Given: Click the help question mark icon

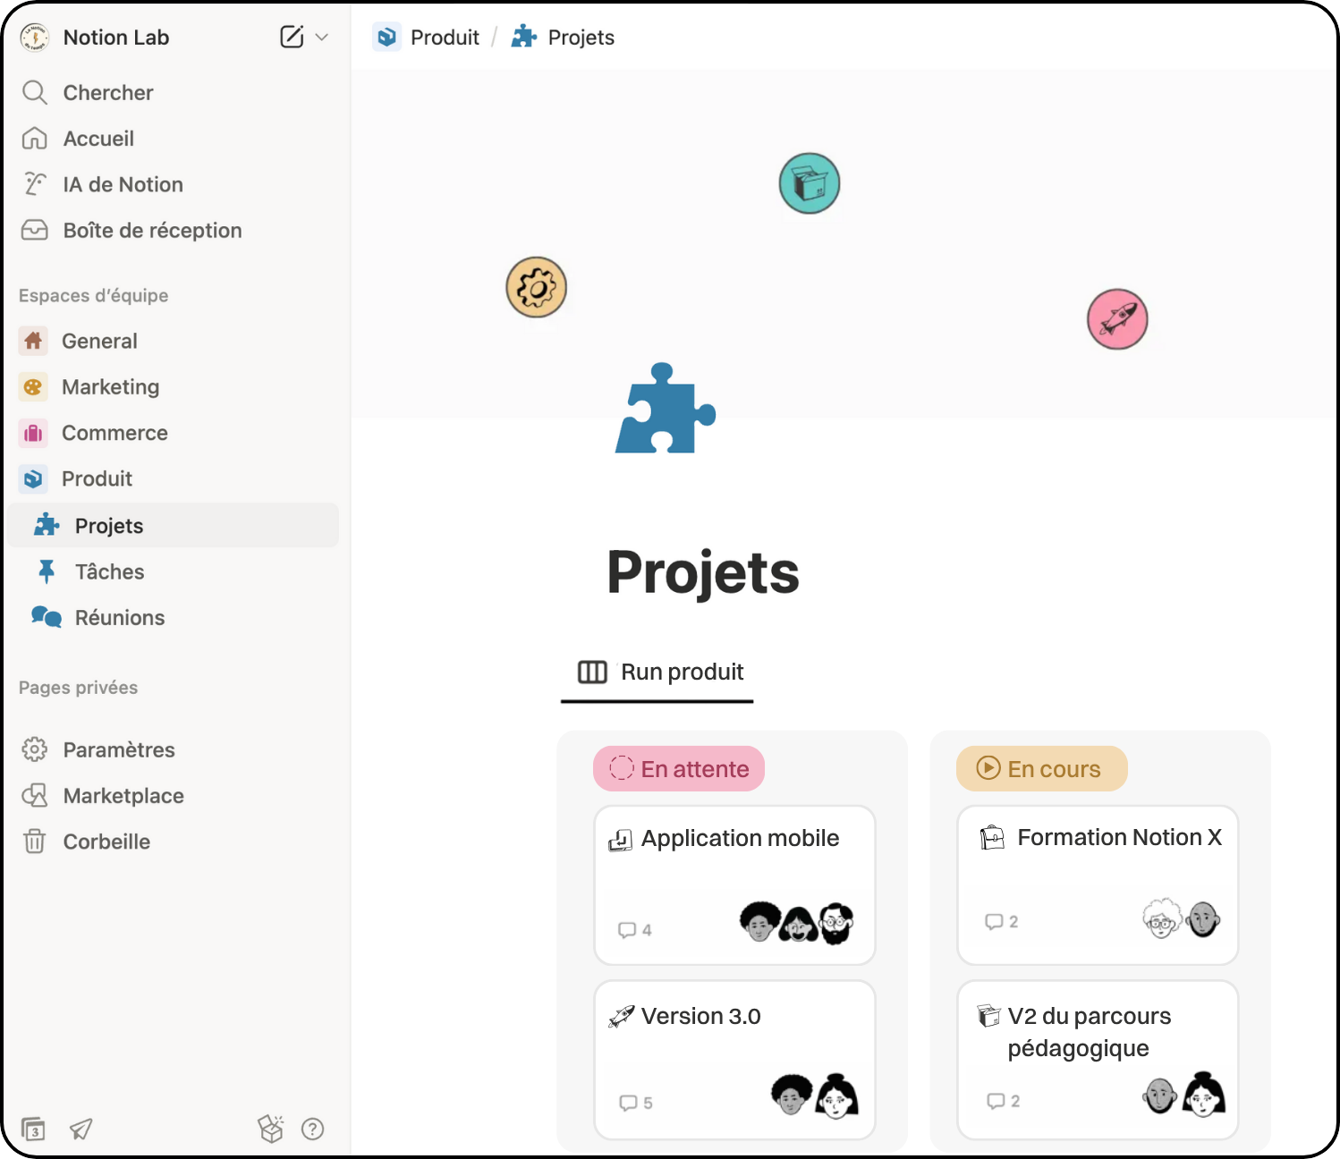Looking at the screenshot, I should [312, 1129].
